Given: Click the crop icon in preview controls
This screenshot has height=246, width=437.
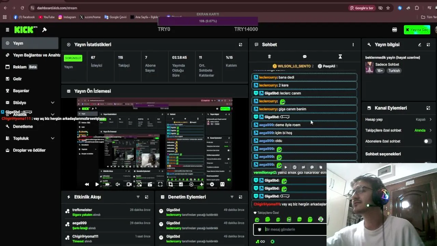Looking at the screenshot, I should pyautogui.click(x=170, y=184).
